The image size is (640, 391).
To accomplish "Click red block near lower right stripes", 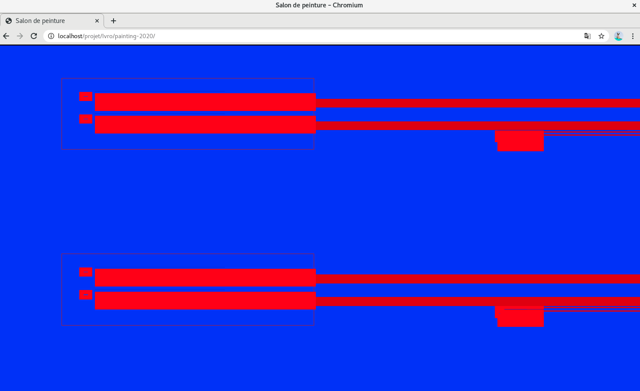I will 520,317.
